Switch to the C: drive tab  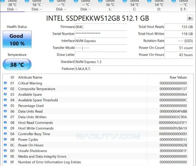pyautogui.click(x=134, y=6)
